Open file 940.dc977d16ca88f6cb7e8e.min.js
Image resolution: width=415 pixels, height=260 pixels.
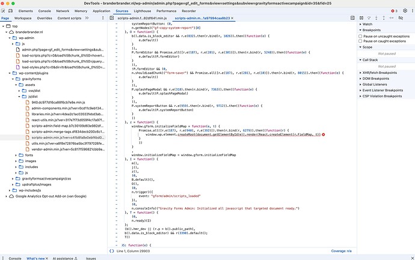(58, 102)
